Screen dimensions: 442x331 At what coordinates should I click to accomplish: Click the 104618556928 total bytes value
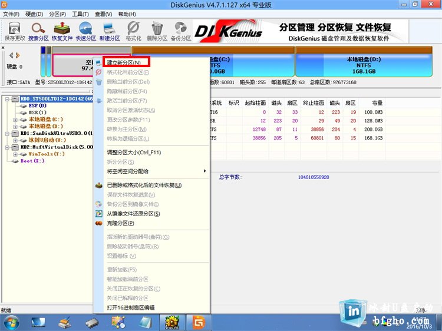tap(314, 177)
